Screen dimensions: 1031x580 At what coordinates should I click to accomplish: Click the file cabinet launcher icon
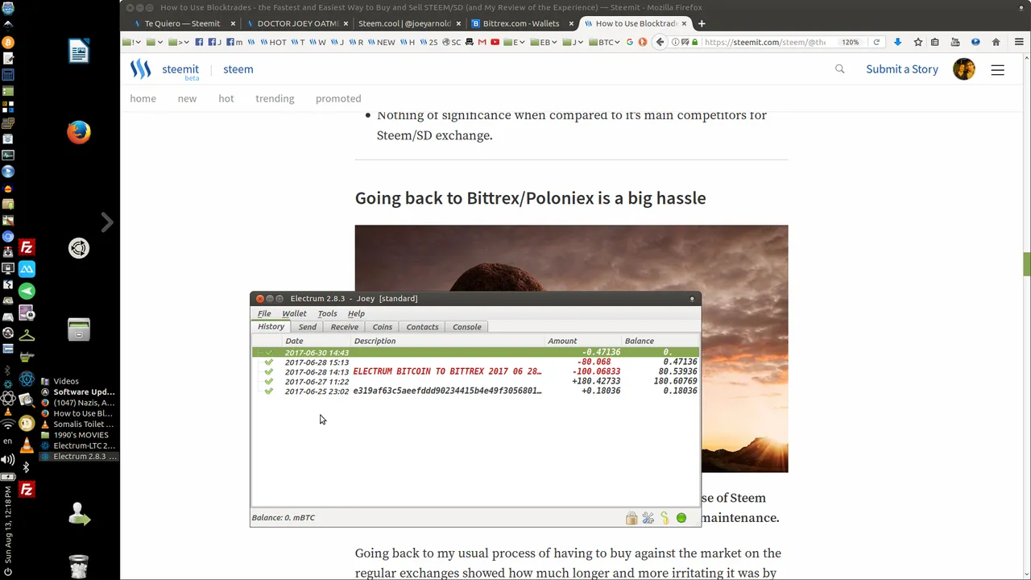coord(79,329)
